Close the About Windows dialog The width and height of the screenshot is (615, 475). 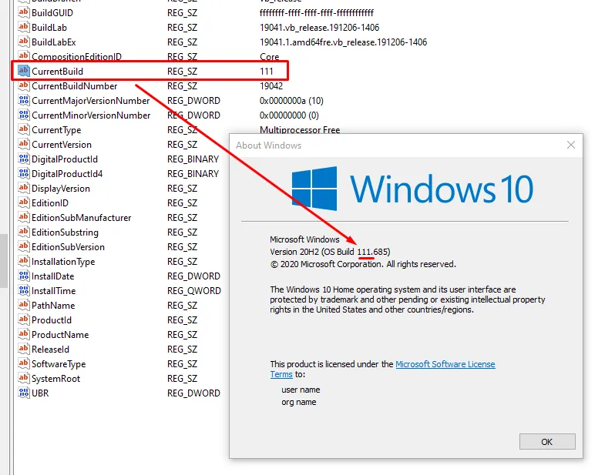[x=570, y=145]
